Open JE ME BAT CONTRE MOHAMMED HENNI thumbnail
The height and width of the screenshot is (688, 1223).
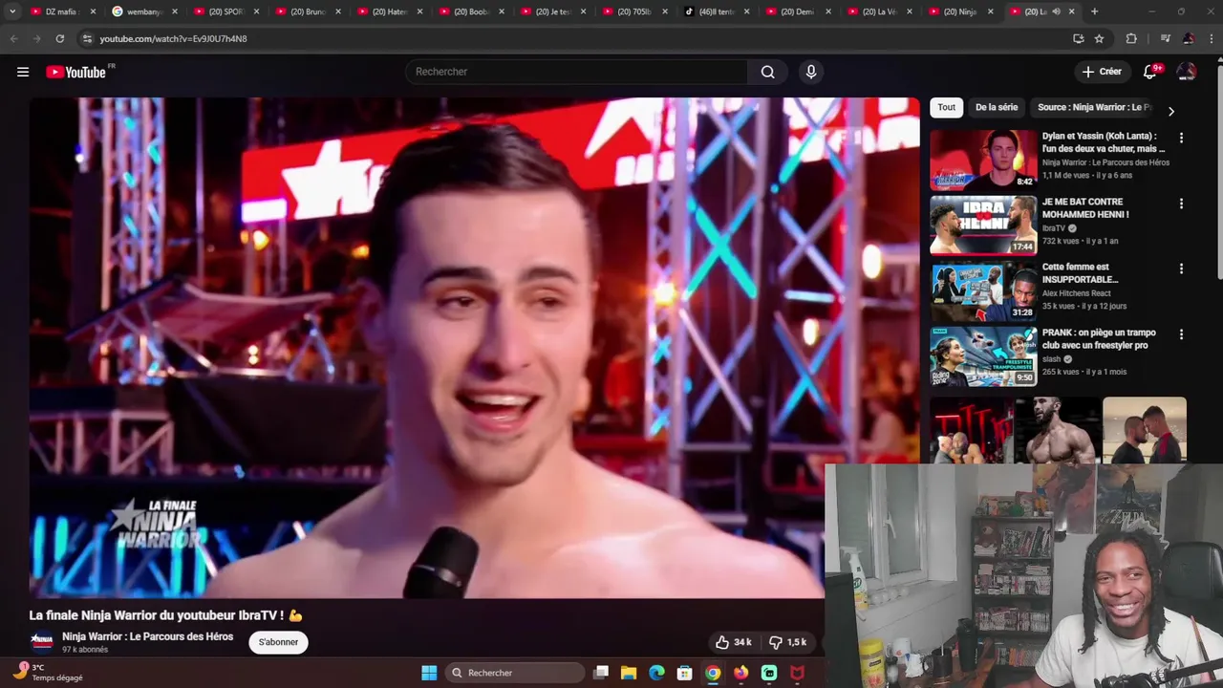click(x=983, y=225)
